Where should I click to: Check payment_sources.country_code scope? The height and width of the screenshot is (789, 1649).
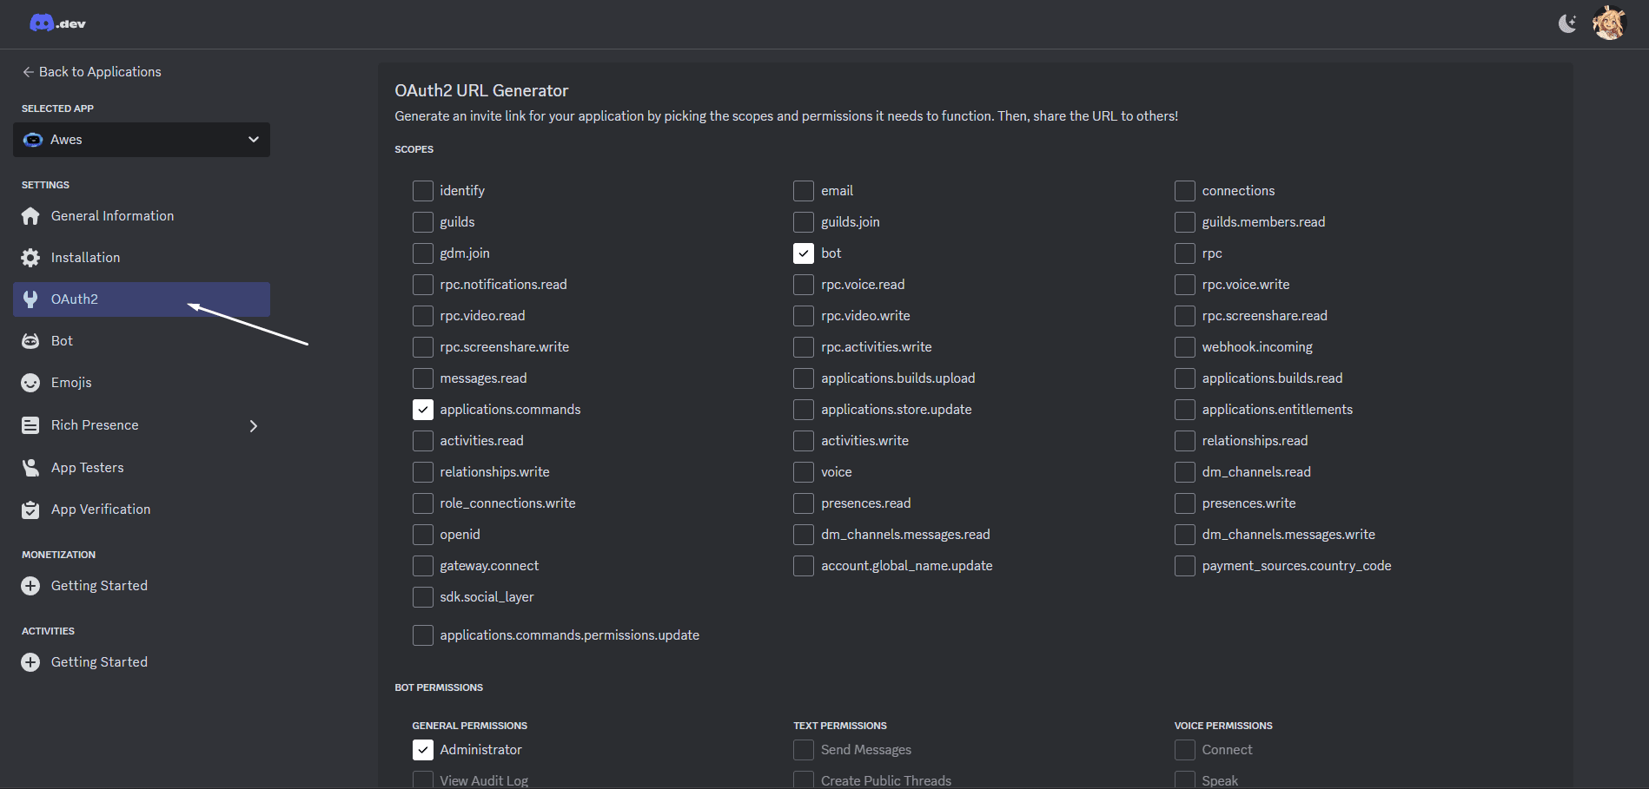click(1185, 566)
